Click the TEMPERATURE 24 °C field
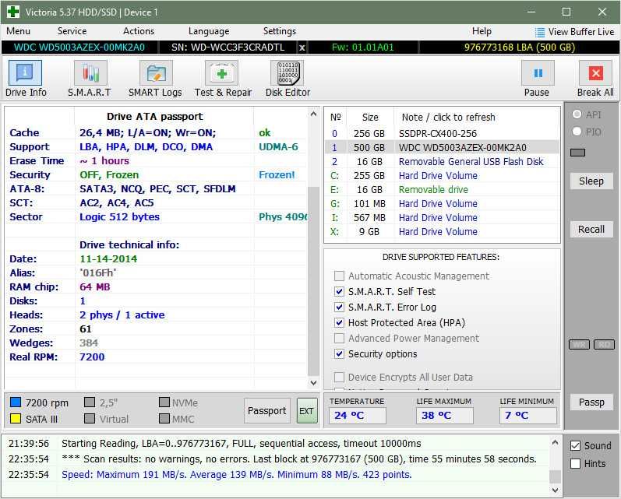This screenshot has width=621, height=499. (x=357, y=416)
